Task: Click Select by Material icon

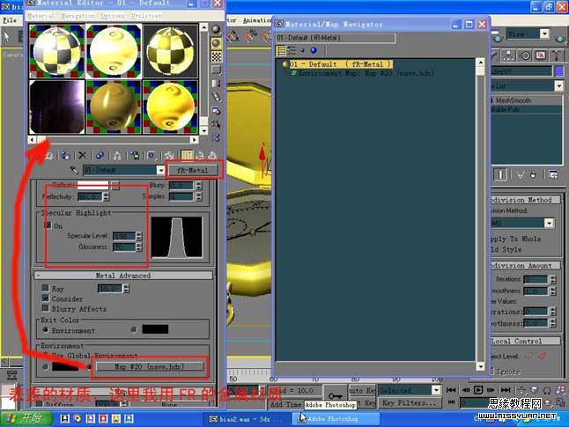Action: tap(217, 124)
